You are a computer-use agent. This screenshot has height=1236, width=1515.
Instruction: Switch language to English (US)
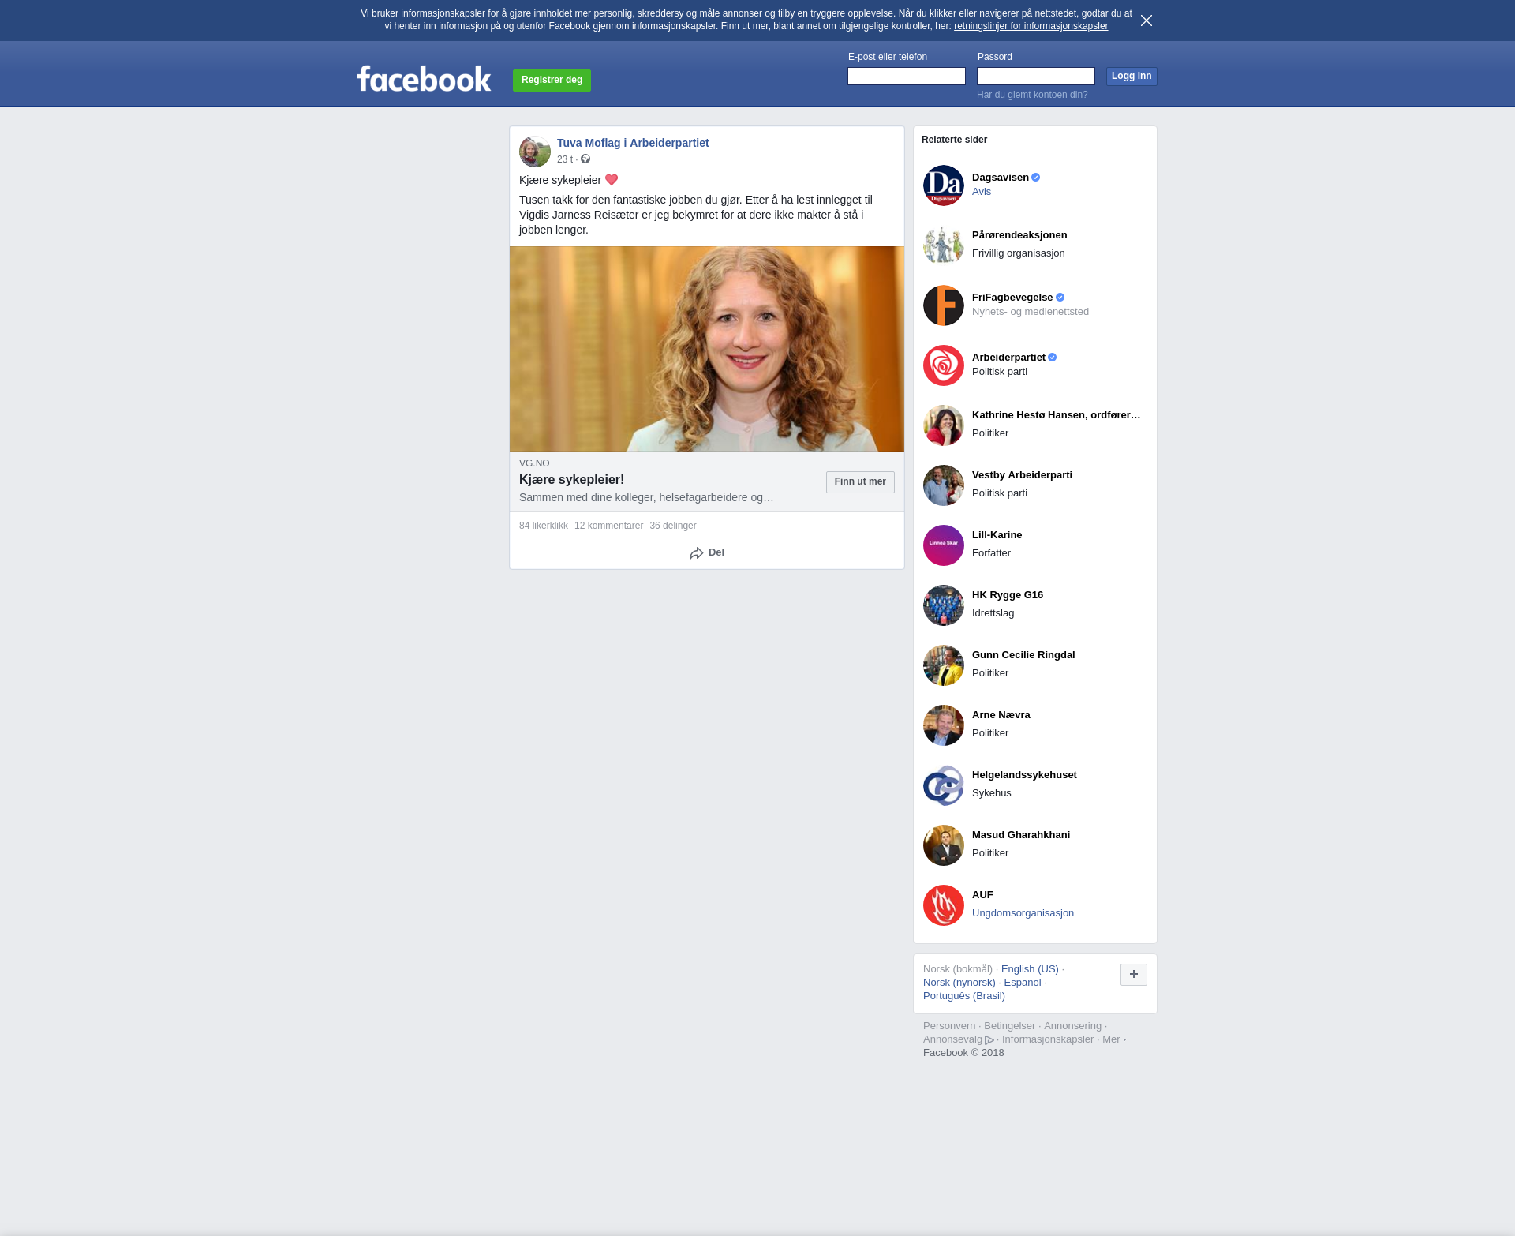[x=1030, y=969]
